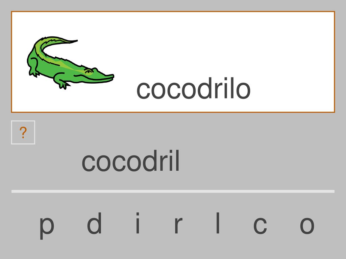Add the letter tile o to finish cocodrilo

tap(307, 225)
